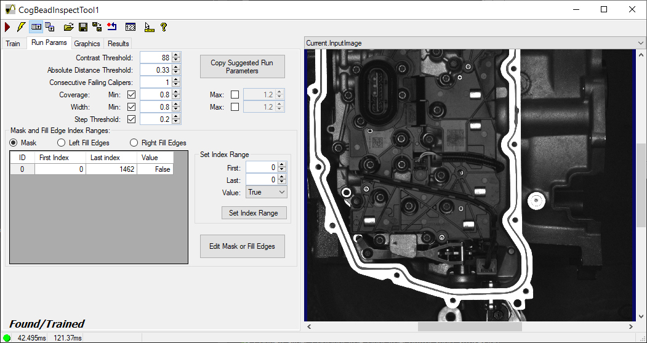Viewport: 647px width, 343px height.
Task: Reset the tool with the red-dot arrow icon
Action: point(111,27)
